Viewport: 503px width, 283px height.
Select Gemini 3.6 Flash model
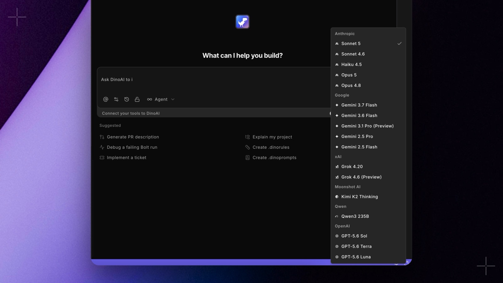(x=368, y=115)
